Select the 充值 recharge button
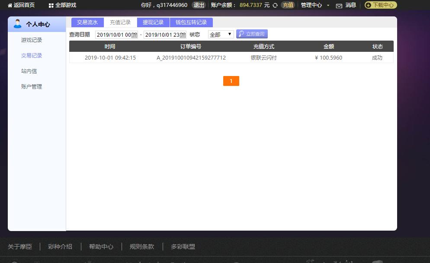 [288, 6]
